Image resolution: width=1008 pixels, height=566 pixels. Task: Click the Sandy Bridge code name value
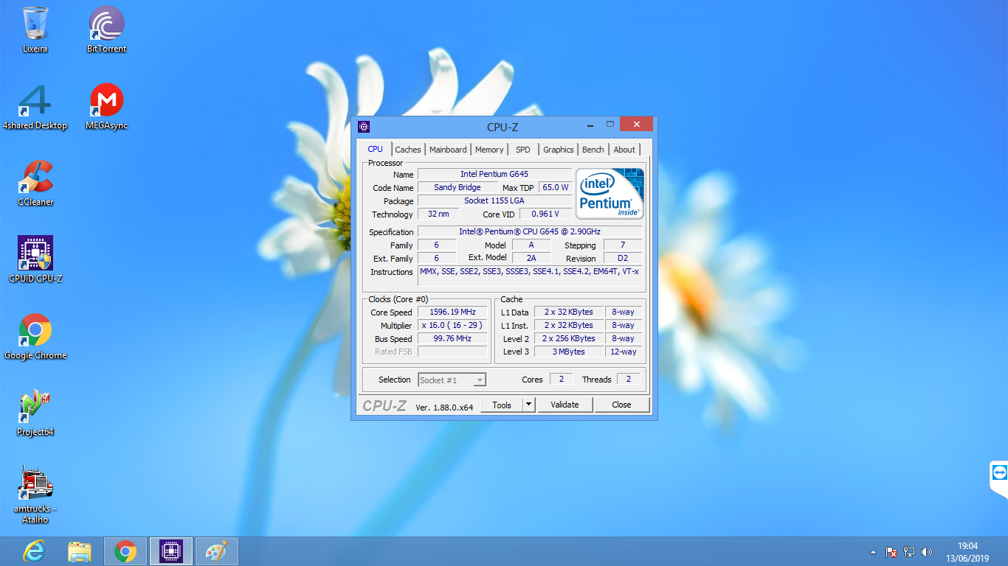pos(458,187)
